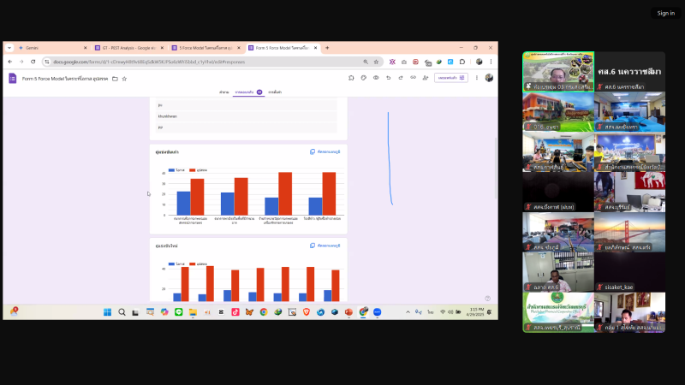Open PowerPoint from the taskbar
This screenshot has height=385, width=685.
point(348,312)
